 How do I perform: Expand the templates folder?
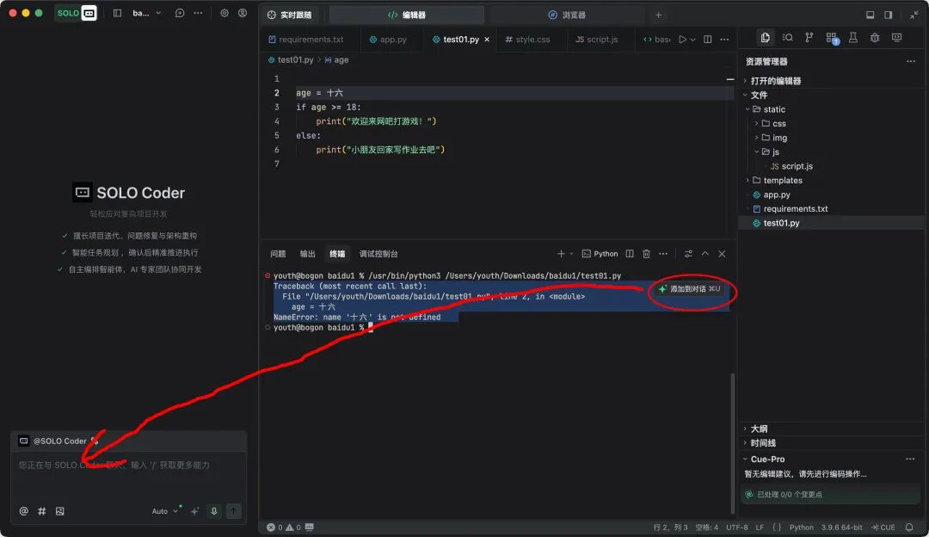(x=783, y=180)
